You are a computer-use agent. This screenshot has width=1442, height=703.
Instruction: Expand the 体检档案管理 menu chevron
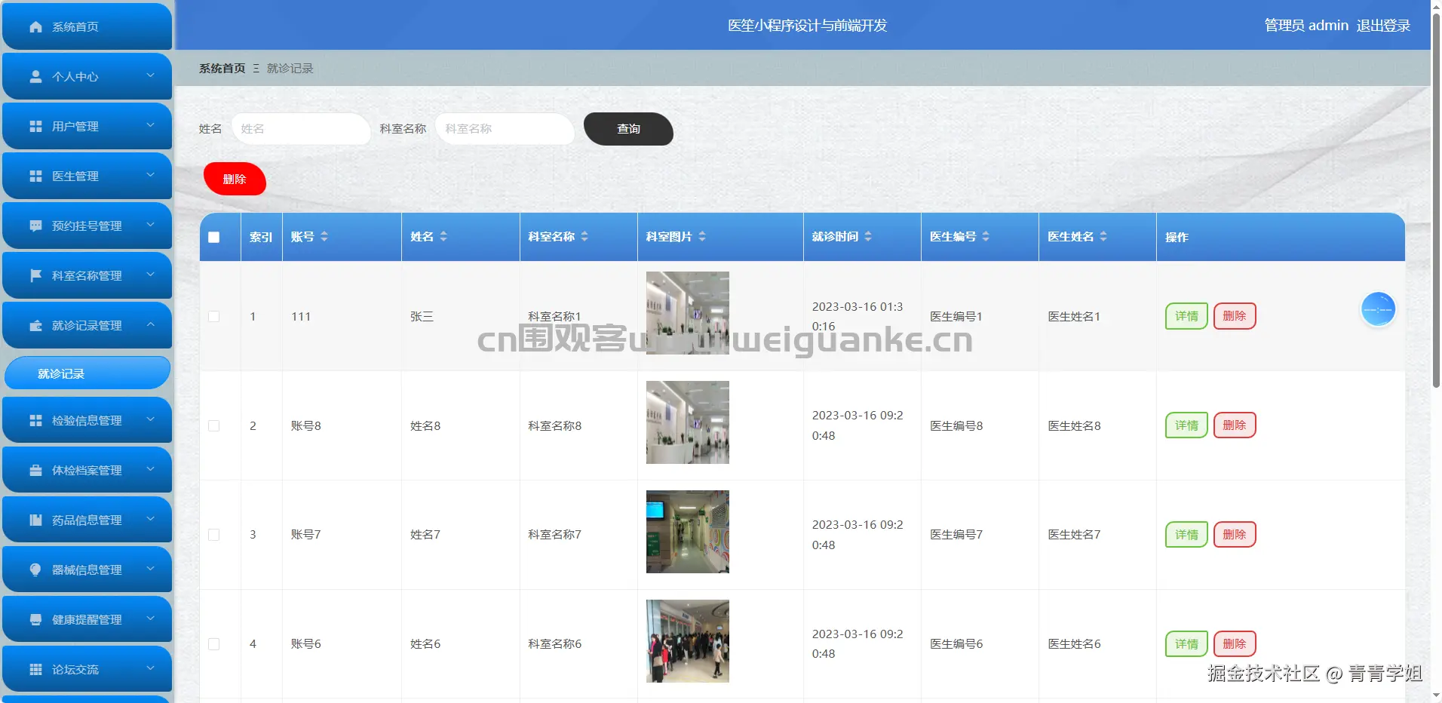pos(150,469)
